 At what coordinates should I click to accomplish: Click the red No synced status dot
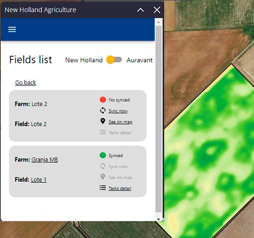(103, 100)
